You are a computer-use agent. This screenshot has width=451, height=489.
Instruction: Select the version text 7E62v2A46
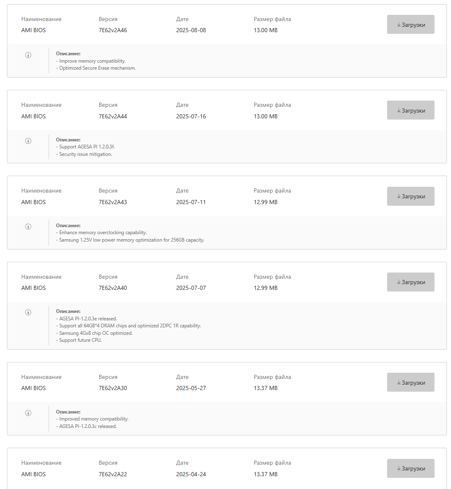(x=113, y=30)
